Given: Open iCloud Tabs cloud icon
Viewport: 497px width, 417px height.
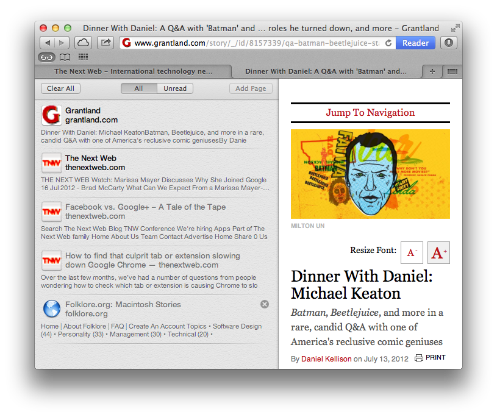Looking at the screenshot, I should [x=84, y=43].
